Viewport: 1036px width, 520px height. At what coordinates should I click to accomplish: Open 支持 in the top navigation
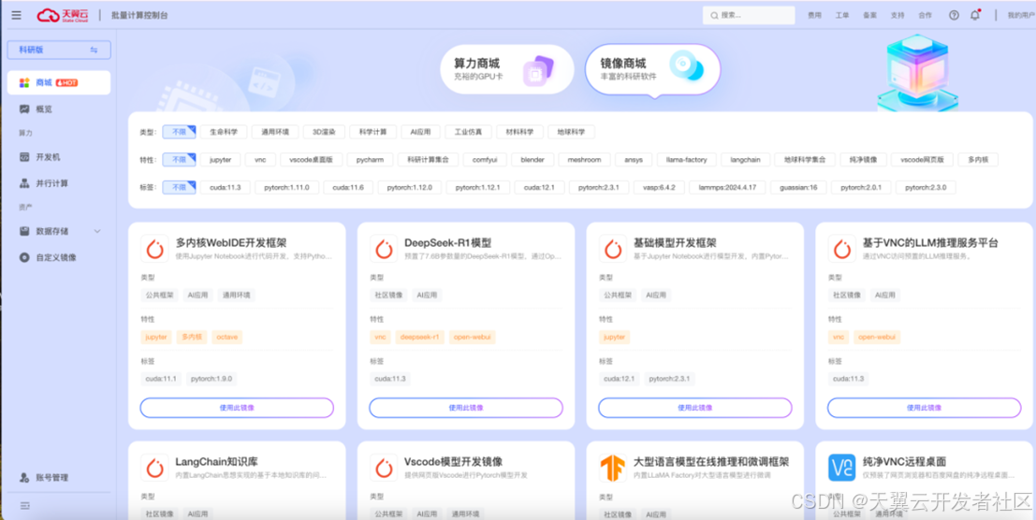pyautogui.click(x=897, y=15)
